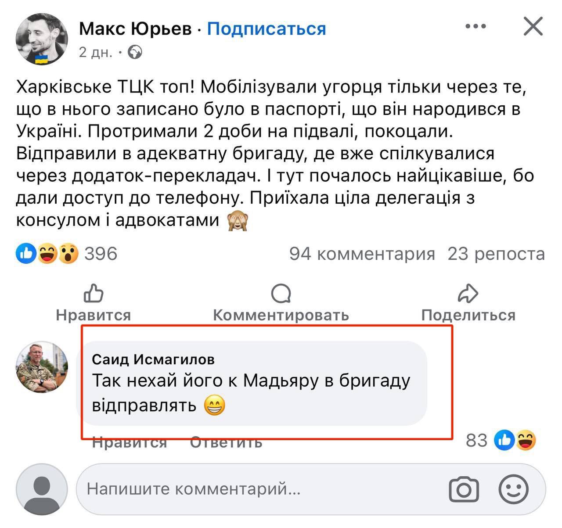The height and width of the screenshot is (528, 562).
Task: Click the three-dots post options icon
Action: coord(476,27)
